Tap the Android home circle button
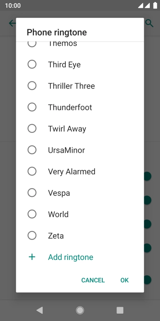This screenshot has height=321, width=160. pyautogui.click(x=80, y=310)
